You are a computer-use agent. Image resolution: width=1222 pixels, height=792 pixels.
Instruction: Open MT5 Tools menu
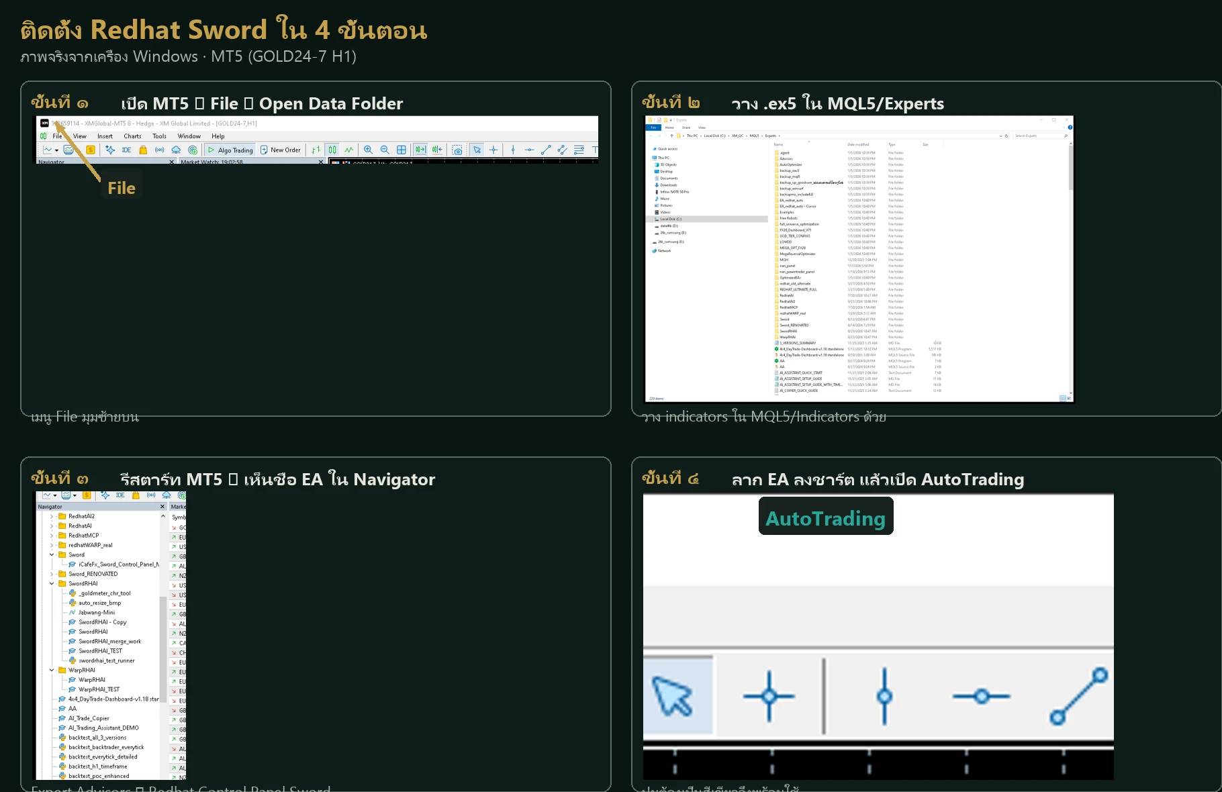point(159,136)
